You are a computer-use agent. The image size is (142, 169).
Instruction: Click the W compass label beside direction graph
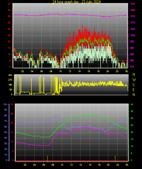[134, 80]
